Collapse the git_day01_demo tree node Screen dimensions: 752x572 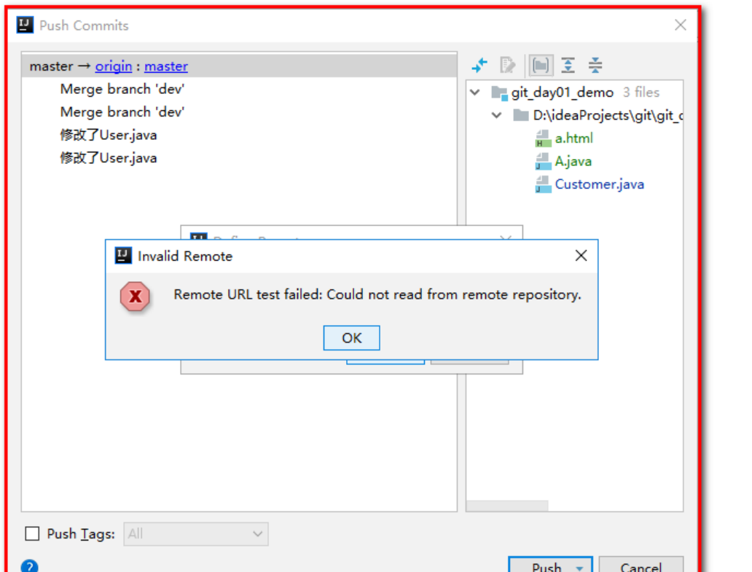[x=475, y=92]
